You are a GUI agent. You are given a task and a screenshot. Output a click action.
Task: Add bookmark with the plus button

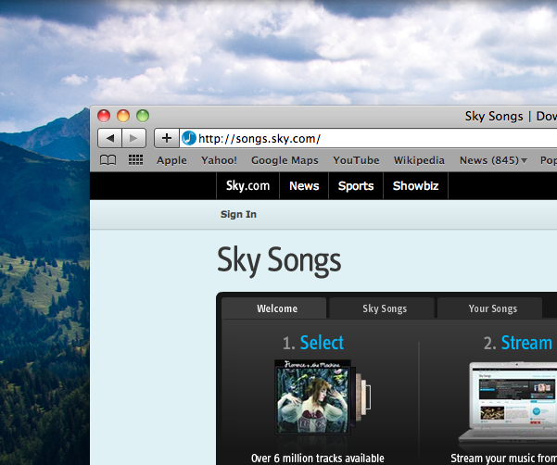[167, 138]
